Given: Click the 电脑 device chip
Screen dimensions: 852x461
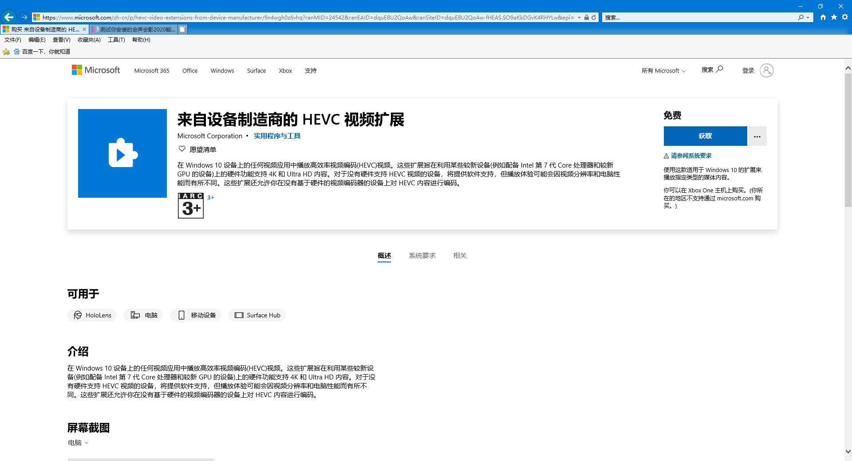Looking at the screenshot, I should [144, 315].
